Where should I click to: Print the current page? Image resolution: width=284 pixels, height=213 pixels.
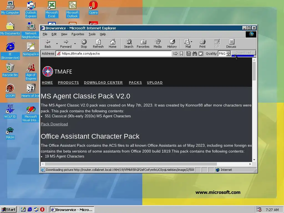pos(202,44)
